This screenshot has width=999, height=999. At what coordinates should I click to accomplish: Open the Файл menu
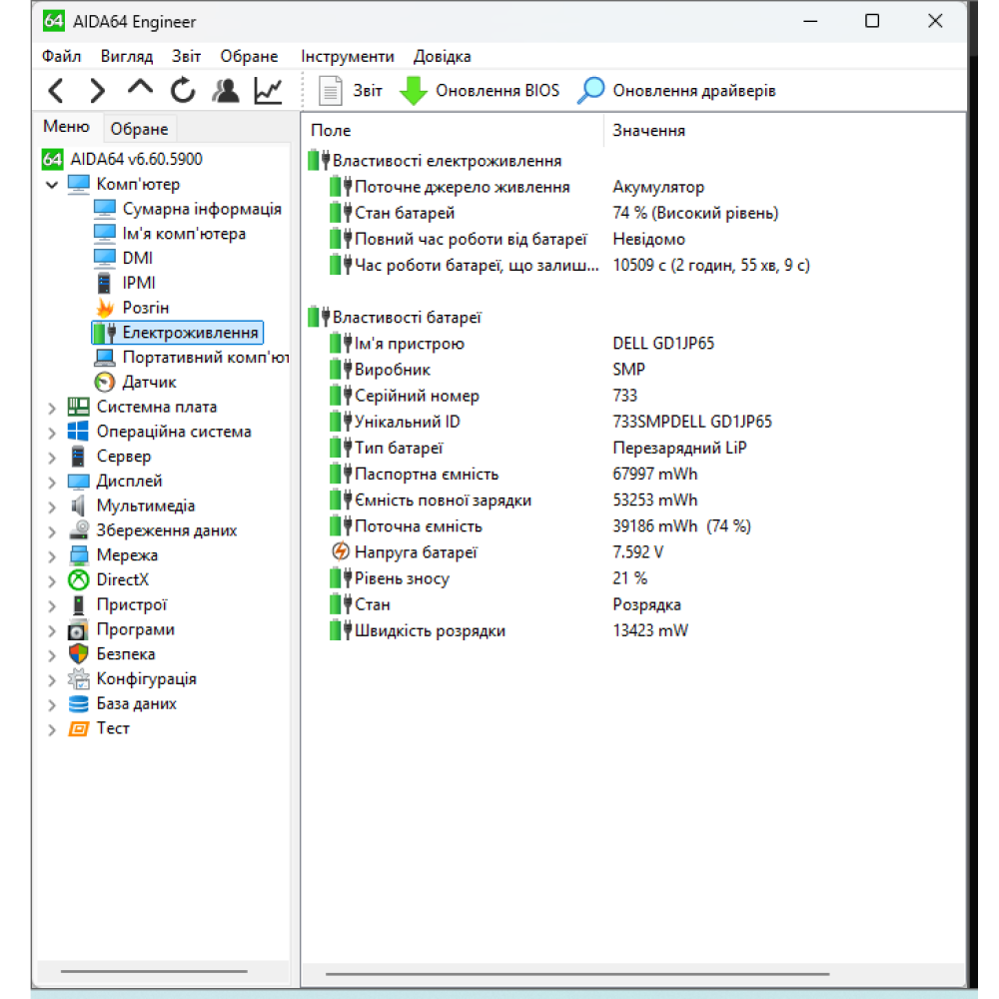point(61,57)
